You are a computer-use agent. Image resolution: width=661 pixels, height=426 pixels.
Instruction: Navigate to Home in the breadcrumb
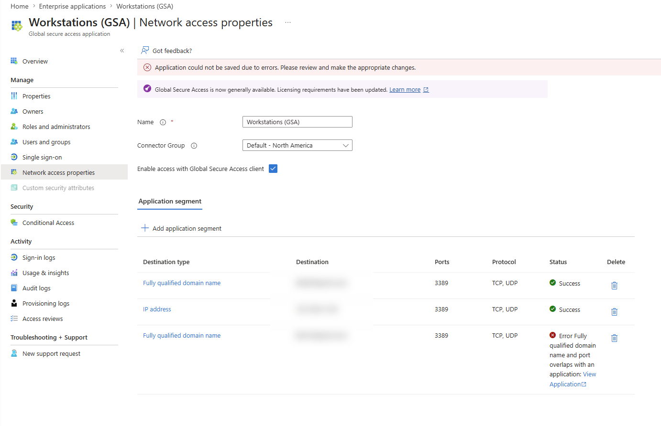(x=20, y=6)
